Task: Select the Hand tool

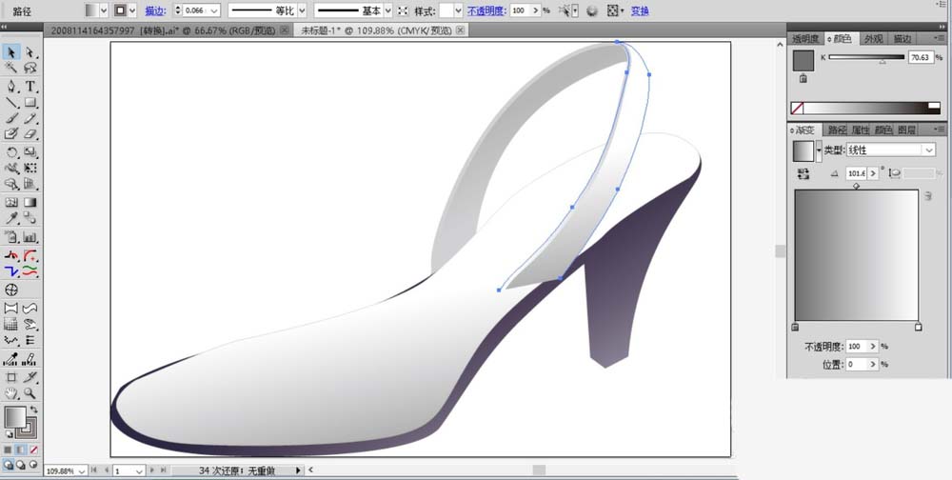Action: pyautogui.click(x=11, y=392)
